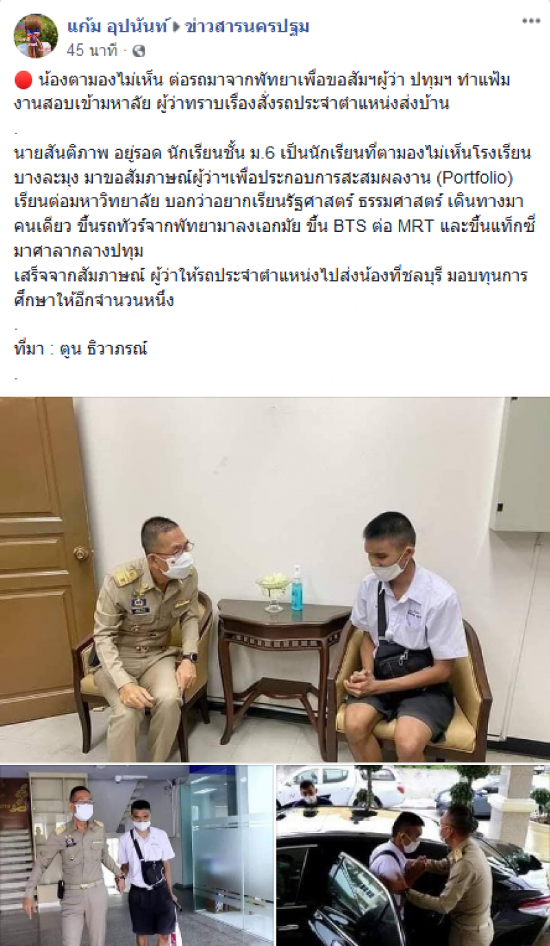Screen dimensions: 550x946
Task: Open the bottom-right photo beside the black car
Action: click(413, 855)
